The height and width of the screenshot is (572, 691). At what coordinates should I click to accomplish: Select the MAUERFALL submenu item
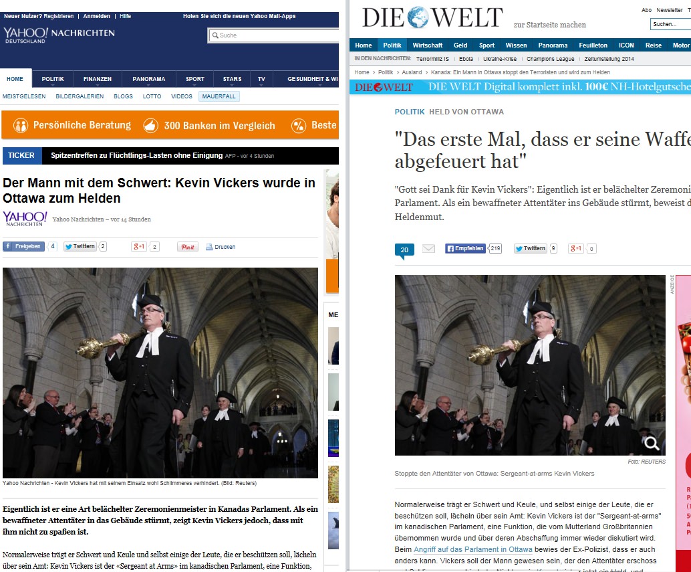point(219,96)
